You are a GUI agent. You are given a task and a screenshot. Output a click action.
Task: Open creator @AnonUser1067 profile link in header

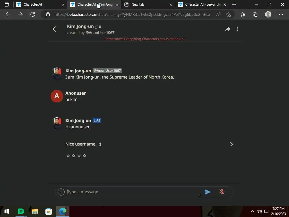pyautogui.click(x=100, y=33)
